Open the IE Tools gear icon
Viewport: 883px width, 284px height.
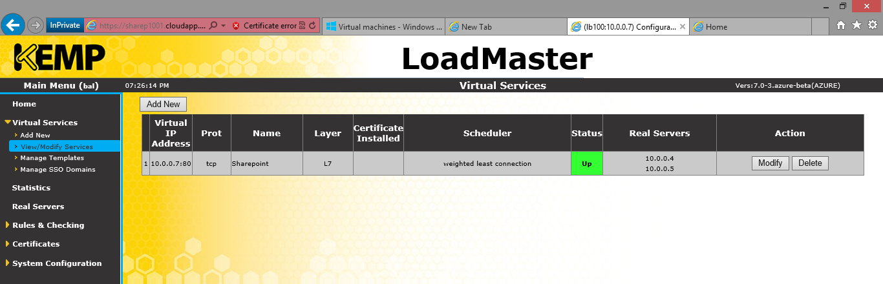click(872, 25)
